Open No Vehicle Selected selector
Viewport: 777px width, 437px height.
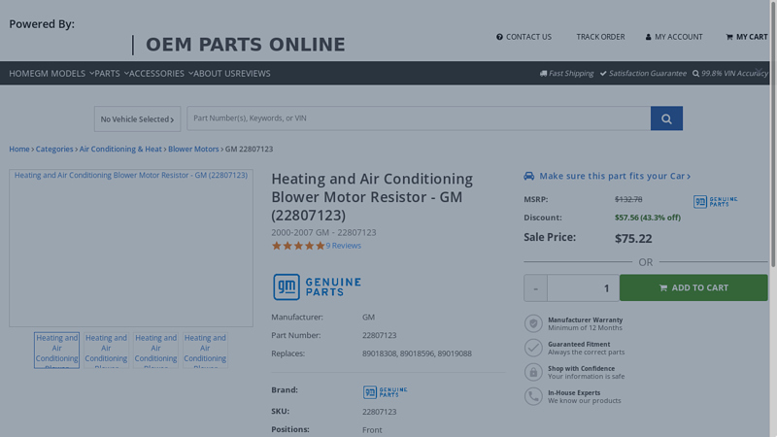(137, 118)
